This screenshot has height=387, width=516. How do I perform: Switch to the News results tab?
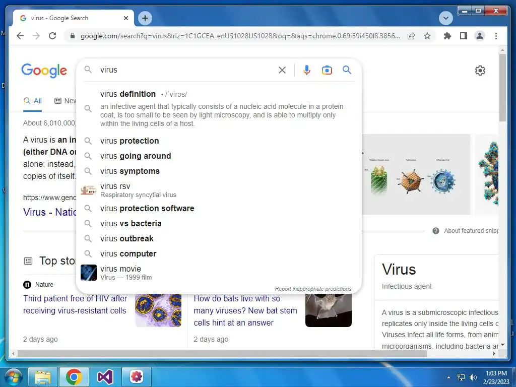(65, 101)
